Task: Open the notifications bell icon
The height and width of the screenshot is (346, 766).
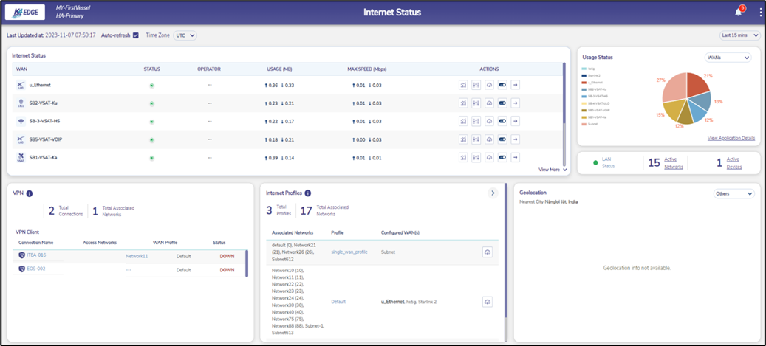Action: pos(738,12)
